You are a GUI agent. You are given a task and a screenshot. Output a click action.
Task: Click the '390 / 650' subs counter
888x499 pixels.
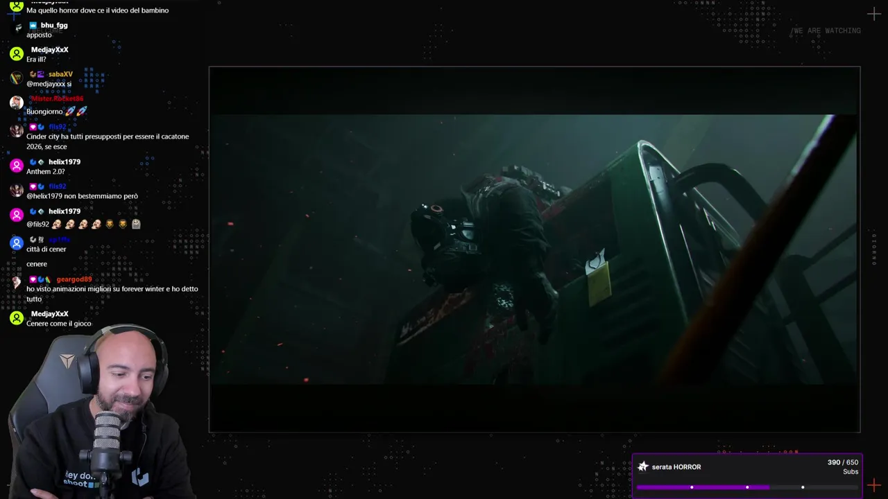coord(843,462)
